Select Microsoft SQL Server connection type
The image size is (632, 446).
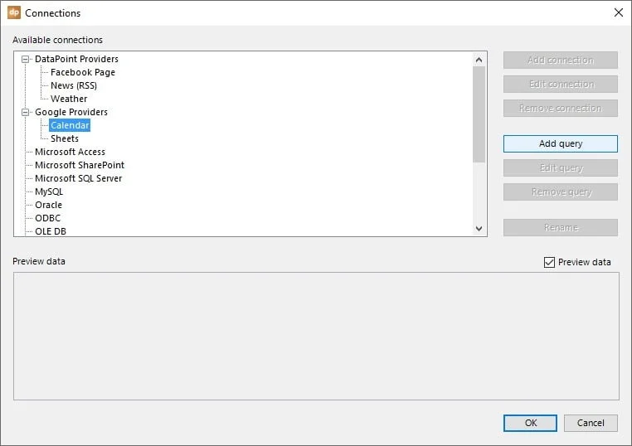[x=78, y=178]
